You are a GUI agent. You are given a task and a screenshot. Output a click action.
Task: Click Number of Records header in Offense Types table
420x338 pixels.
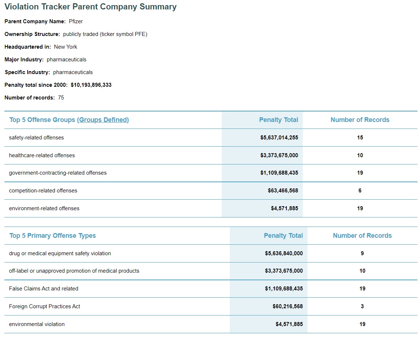click(362, 236)
